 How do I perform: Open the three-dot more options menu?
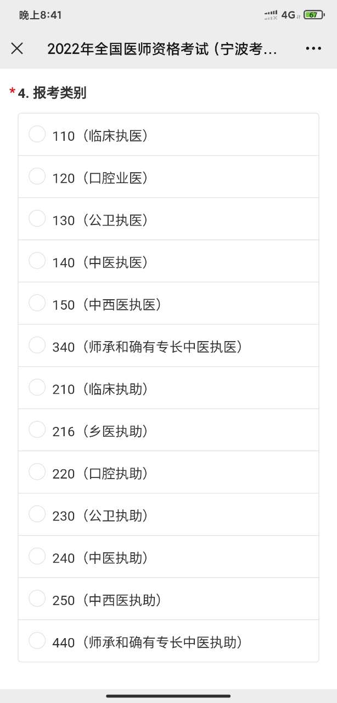pos(313,48)
